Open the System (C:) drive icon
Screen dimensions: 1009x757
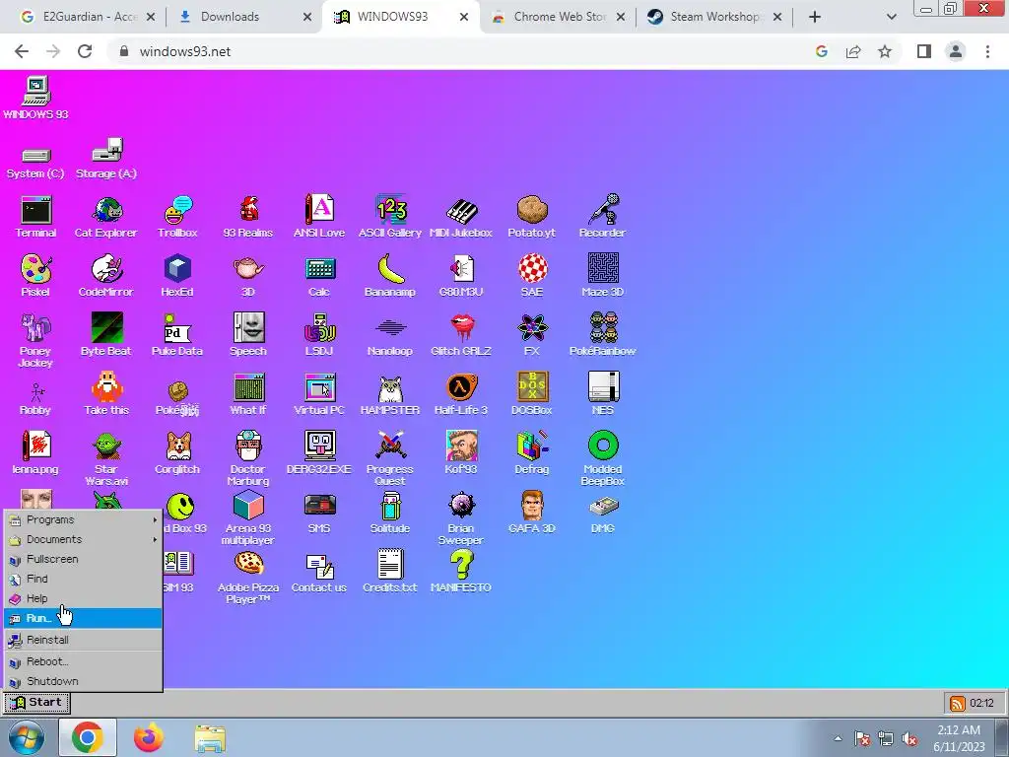pos(35,163)
